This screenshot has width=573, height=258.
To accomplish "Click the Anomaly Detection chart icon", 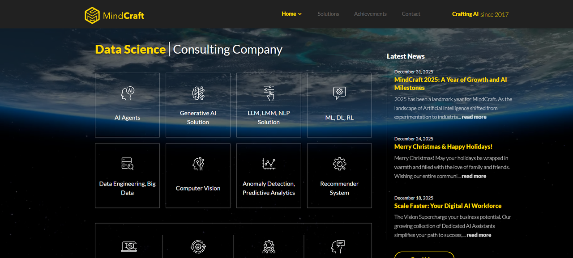I will click(269, 164).
